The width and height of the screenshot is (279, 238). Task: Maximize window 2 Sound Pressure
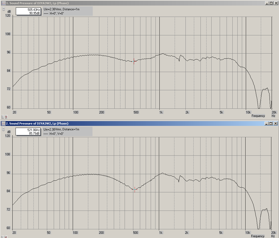coord(271,123)
